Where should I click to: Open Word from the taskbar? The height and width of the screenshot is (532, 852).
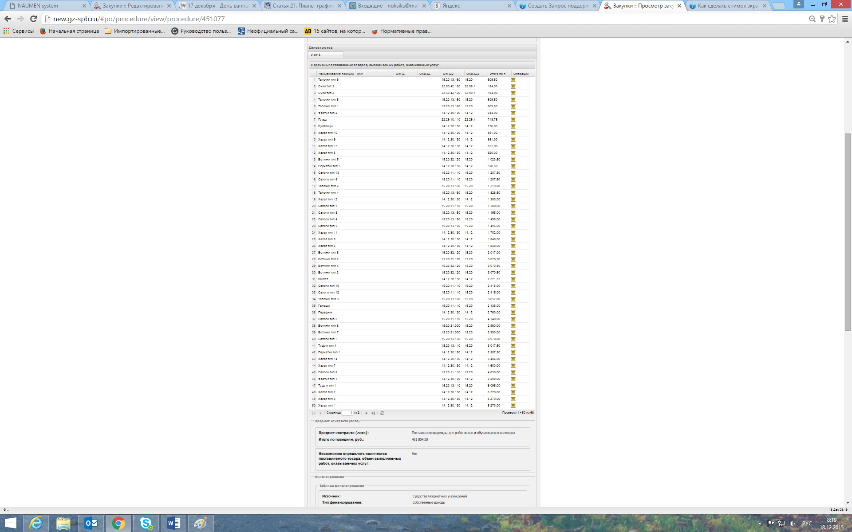tap(174, 524)
